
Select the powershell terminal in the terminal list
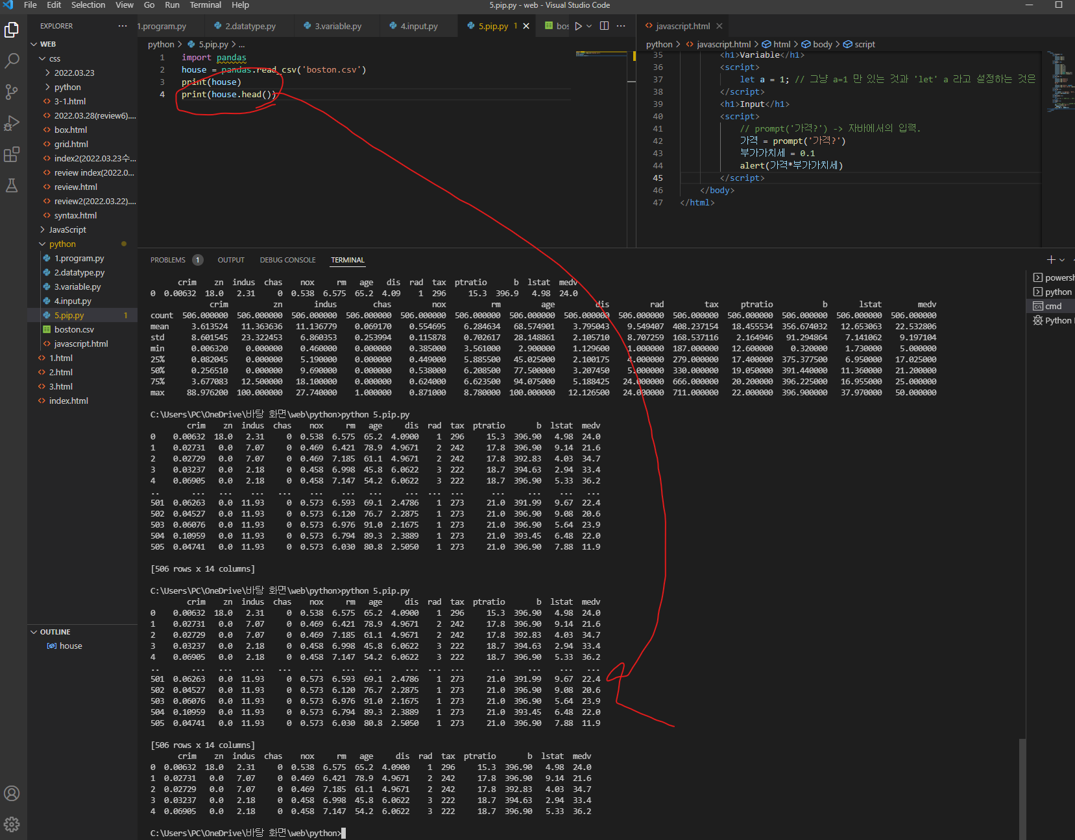click(1054, 277)
